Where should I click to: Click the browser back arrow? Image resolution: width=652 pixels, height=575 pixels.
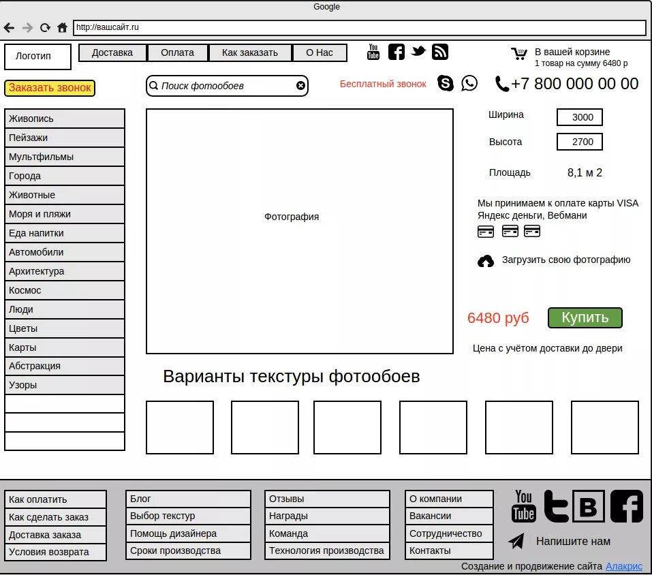[9, 28]
